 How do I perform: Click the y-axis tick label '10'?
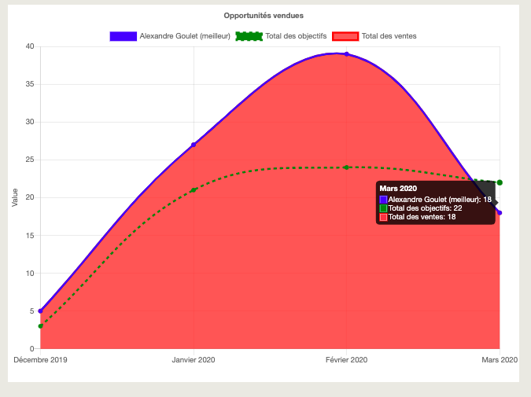click(30, 273)
